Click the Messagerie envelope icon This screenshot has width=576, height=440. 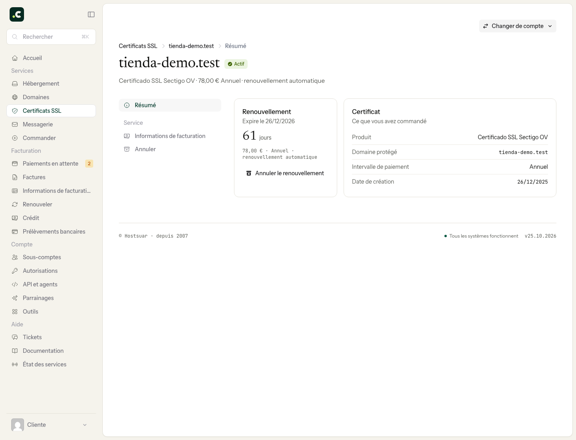tap(15, 124)
